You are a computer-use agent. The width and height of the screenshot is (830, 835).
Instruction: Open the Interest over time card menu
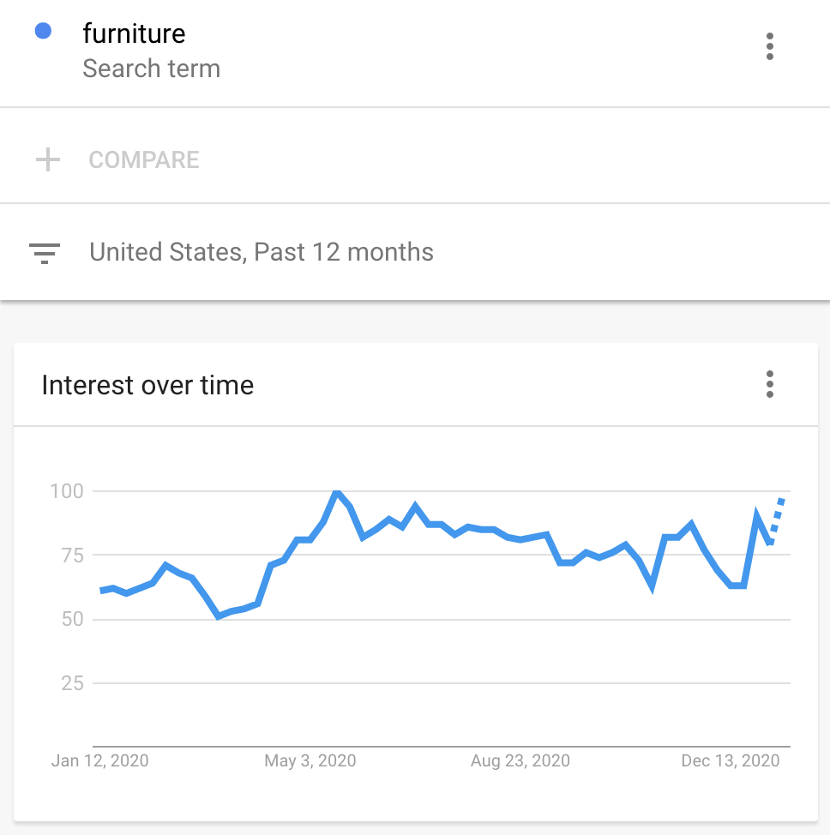pyautogui.click(x=769, y=384)
